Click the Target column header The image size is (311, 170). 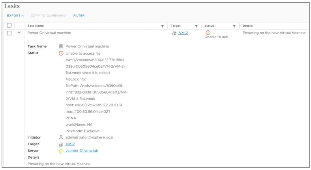point(176,26)
